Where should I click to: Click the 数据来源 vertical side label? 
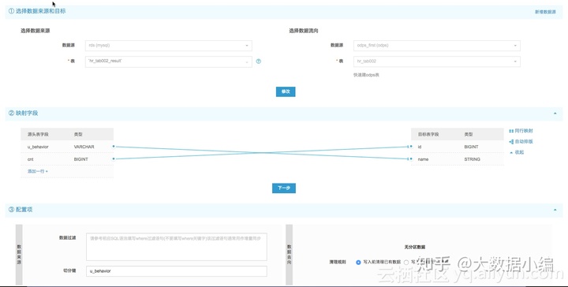[x=19, y=254]
